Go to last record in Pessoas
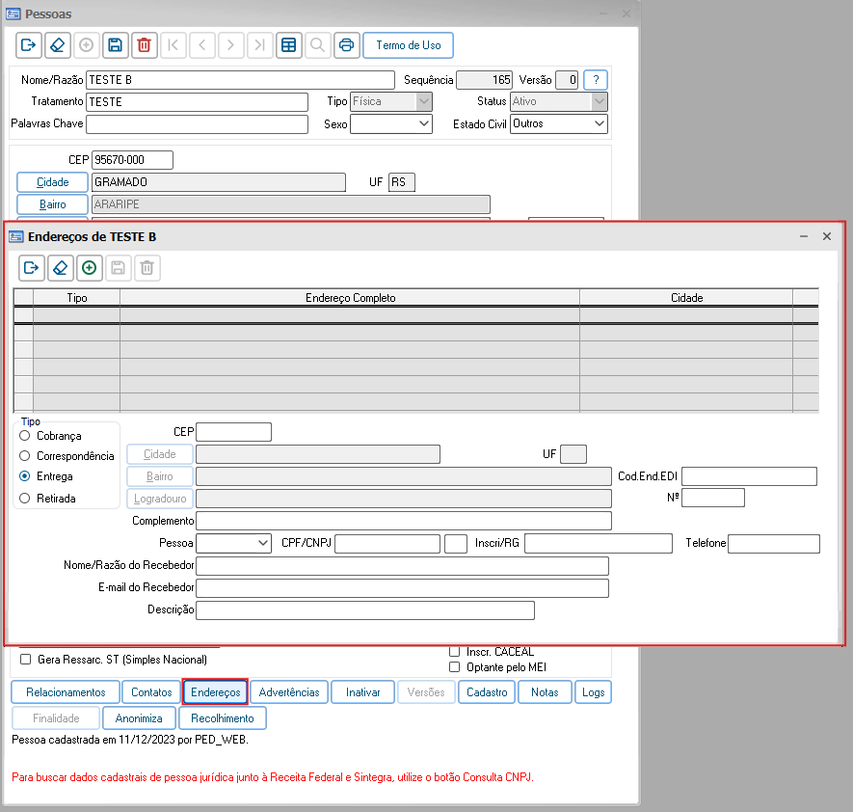Viewport: 853px width, 812px height. coord(259,45)
